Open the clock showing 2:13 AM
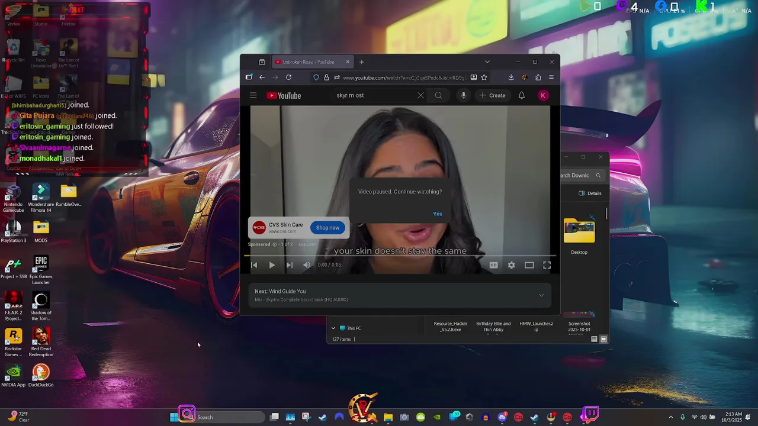Screen dimensions: 758x426 coord(733,417)
